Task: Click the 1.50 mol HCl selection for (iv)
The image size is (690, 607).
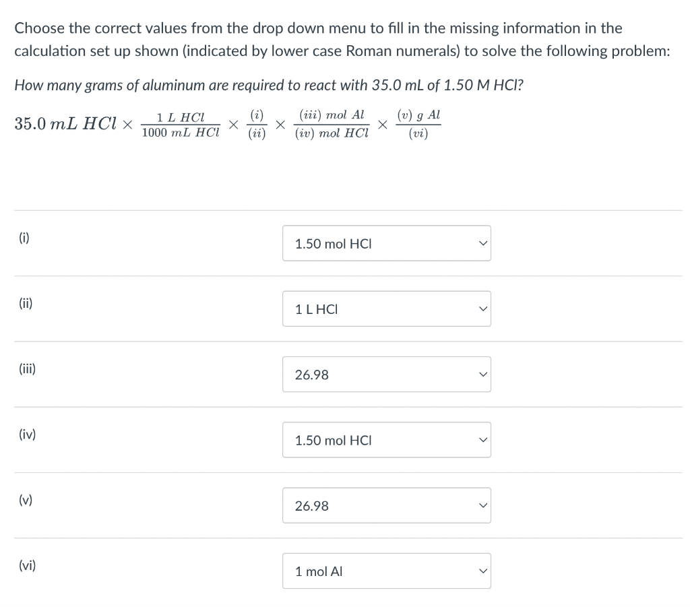Action: pyautogui.click(x=386, y=439)
